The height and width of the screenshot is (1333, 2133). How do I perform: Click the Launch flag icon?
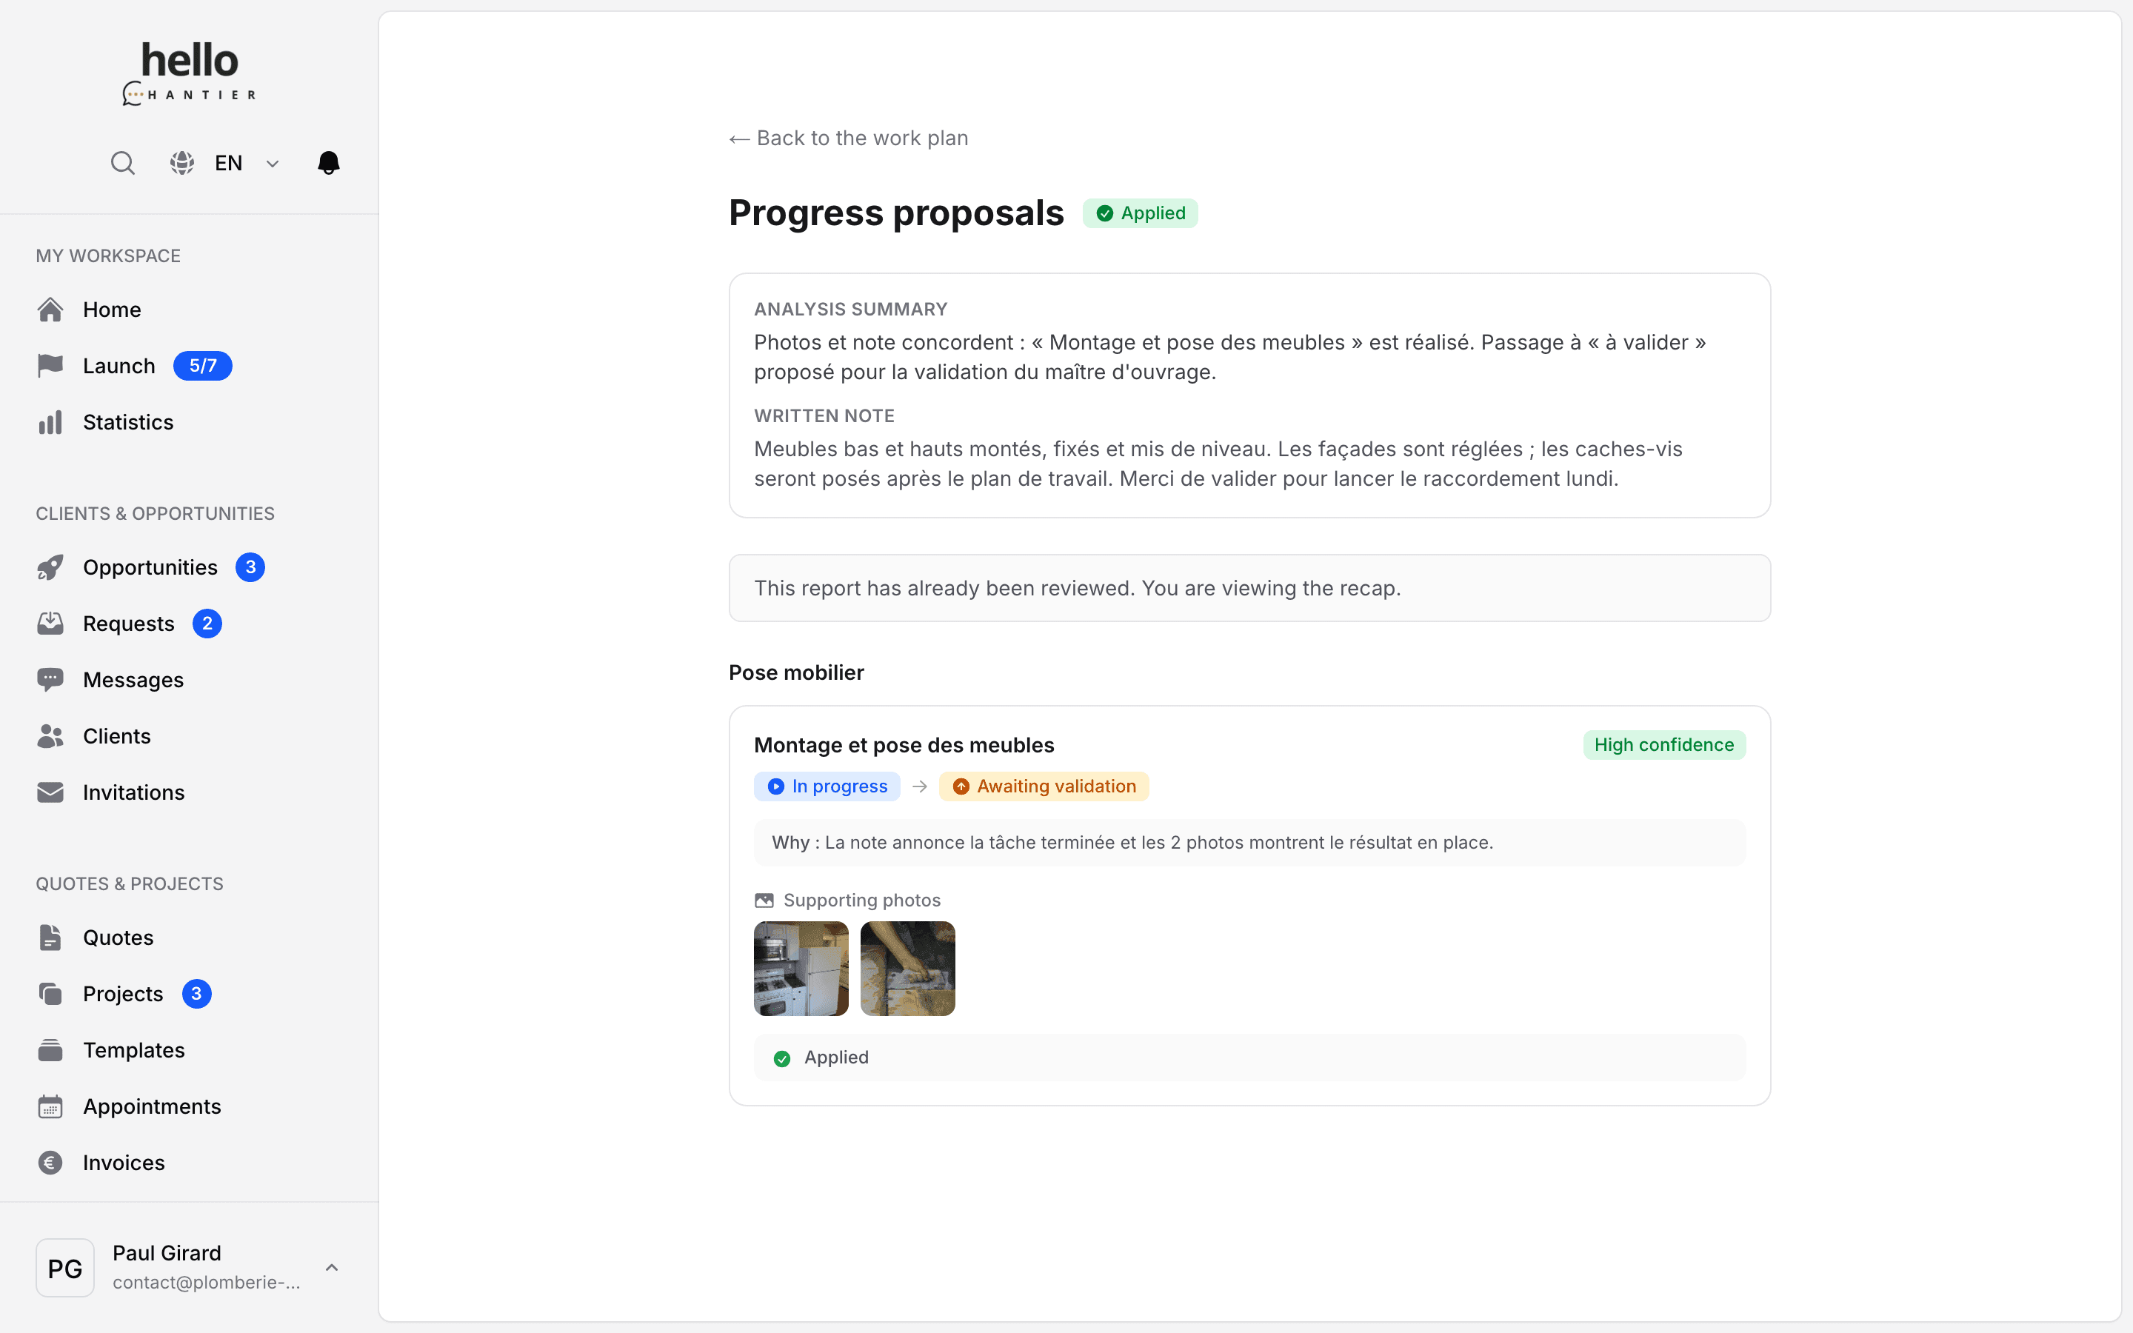(50, 366)
